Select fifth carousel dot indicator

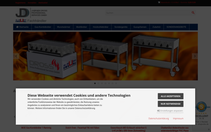(109, 83)
